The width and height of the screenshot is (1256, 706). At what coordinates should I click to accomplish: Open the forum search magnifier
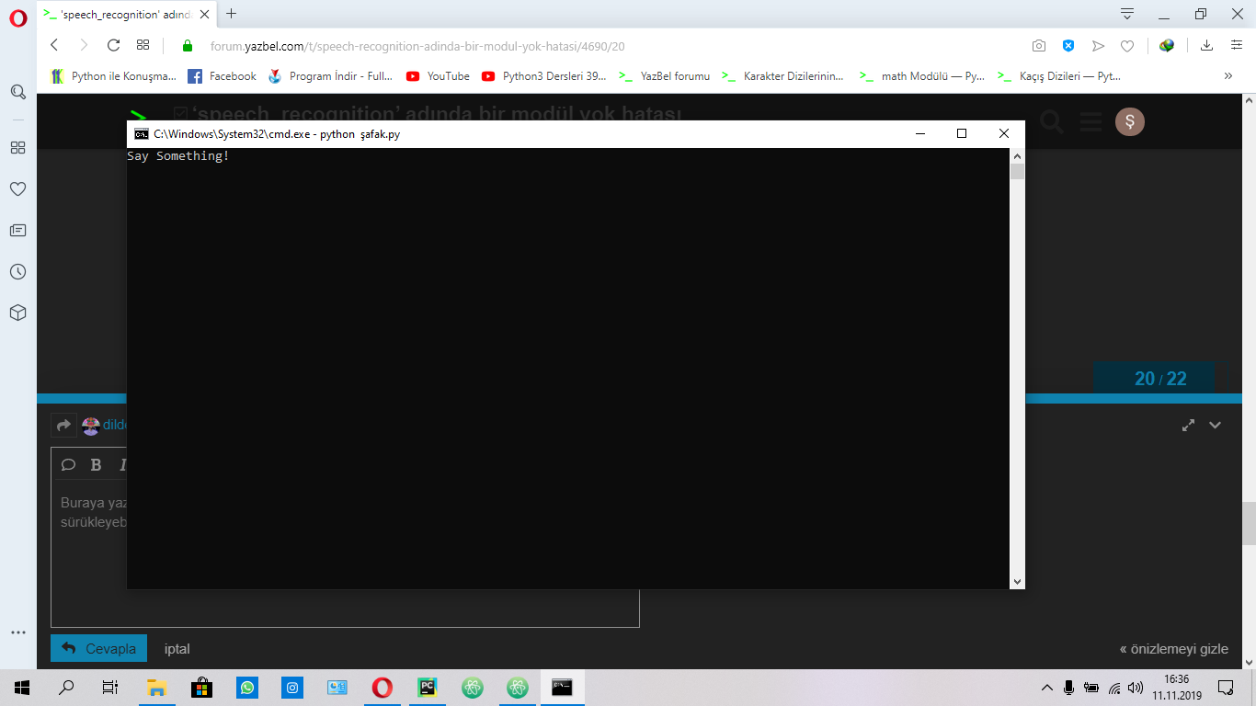click(x=1051, y=121)
